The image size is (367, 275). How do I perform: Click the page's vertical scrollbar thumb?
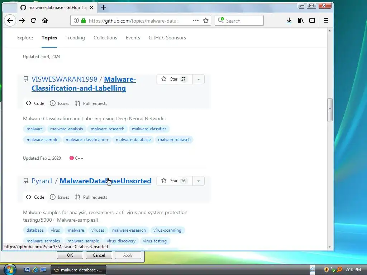pyautogui.click(x=330, y=110)
